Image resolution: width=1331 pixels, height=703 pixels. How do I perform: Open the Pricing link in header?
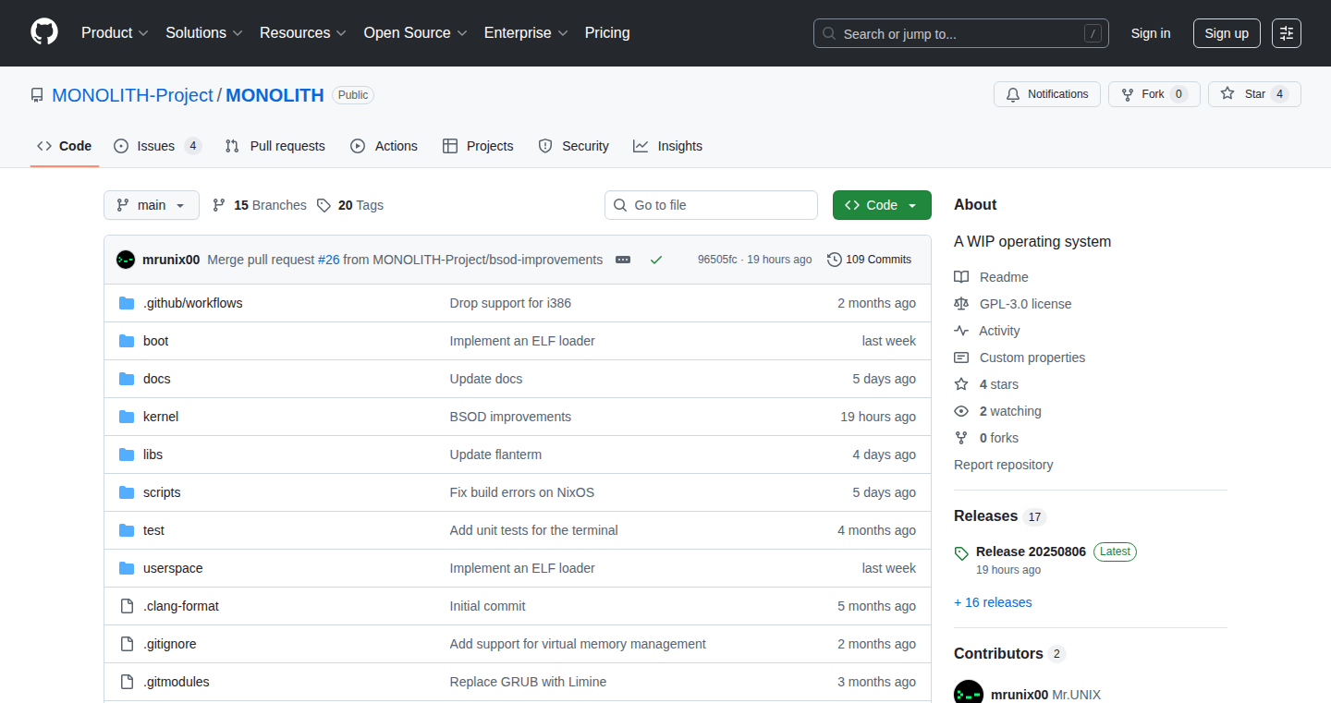[607, 32]
